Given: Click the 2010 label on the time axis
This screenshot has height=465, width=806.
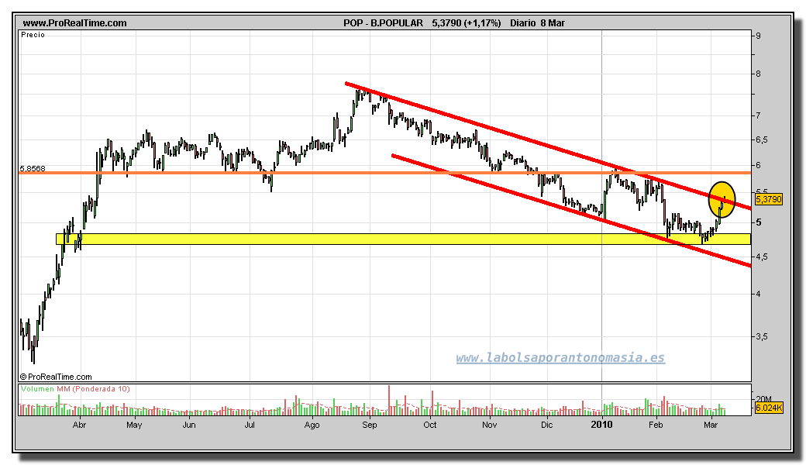Looking at the screenshot, I should tap(602, 425).
